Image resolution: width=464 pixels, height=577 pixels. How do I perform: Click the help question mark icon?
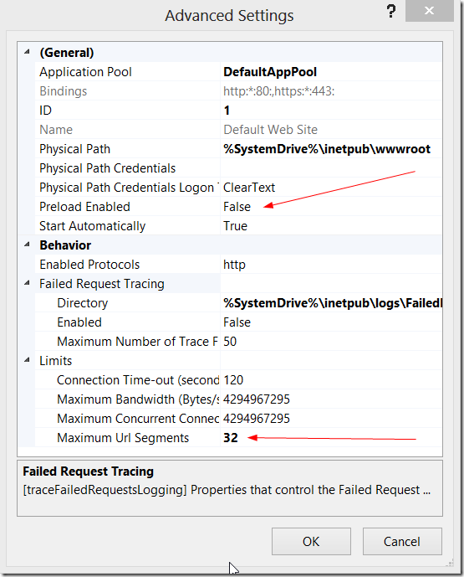[391, 11]
